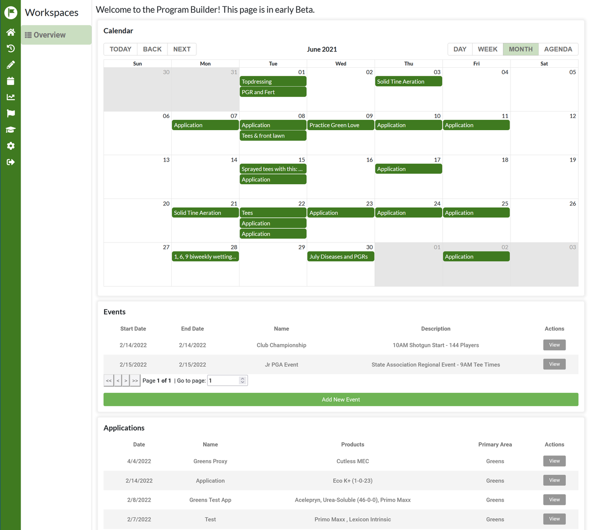
Task: Click the page number spinner arrows
Action: click(x=242, y=381)
